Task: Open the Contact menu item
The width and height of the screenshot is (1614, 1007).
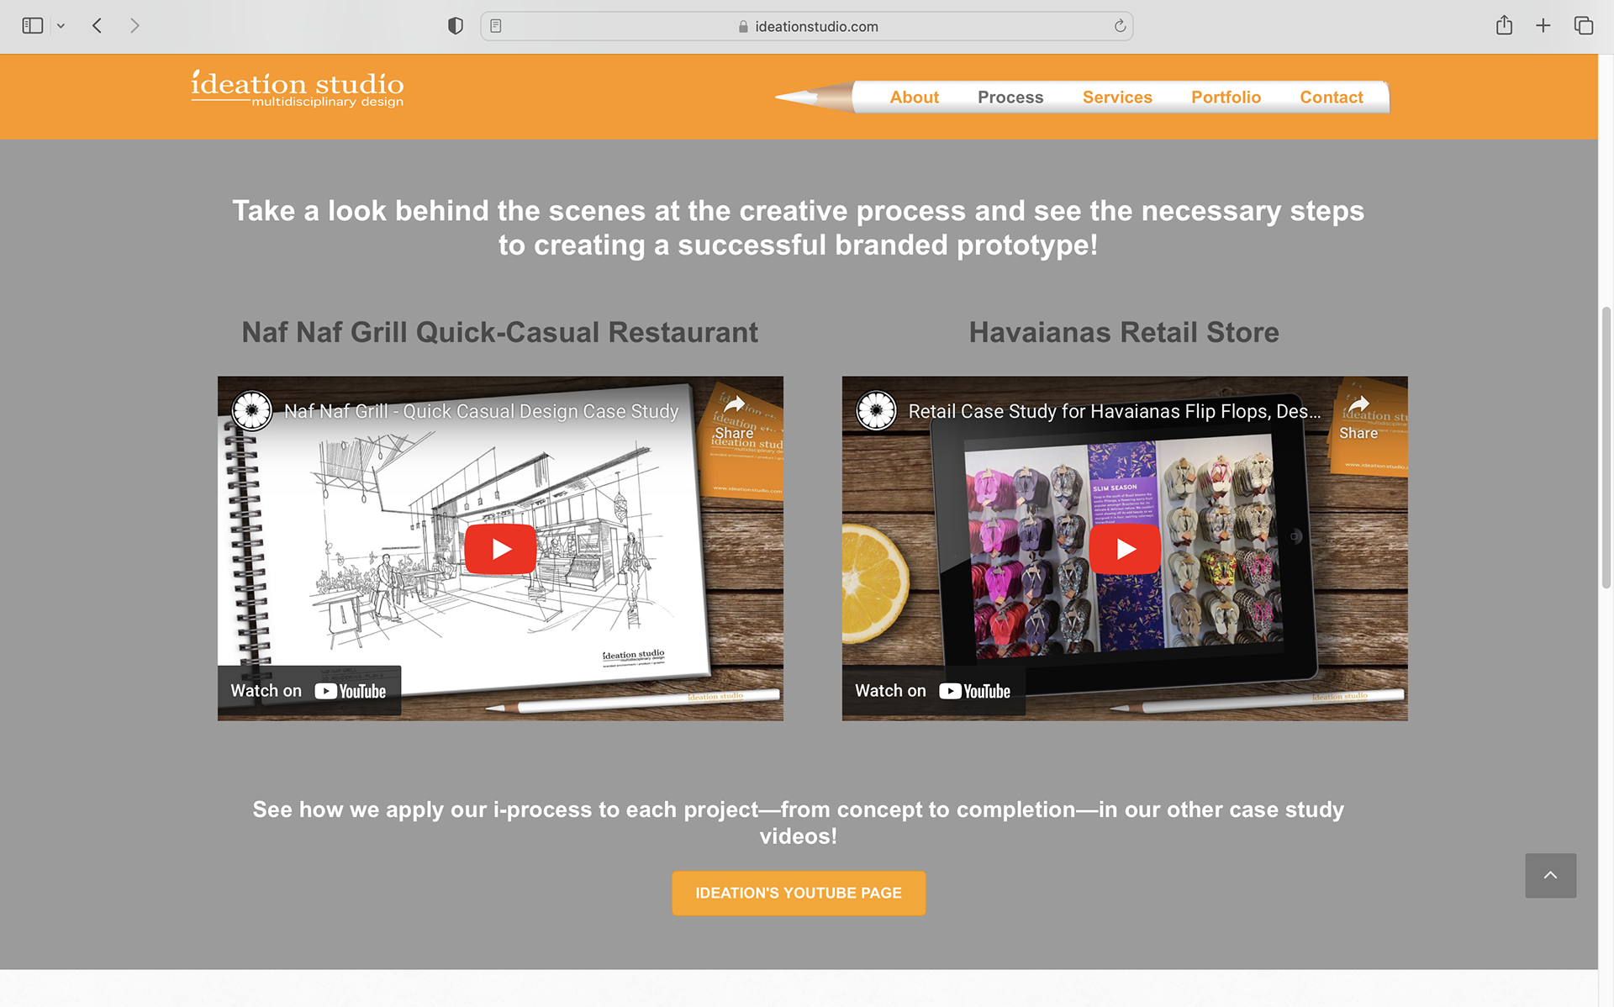Action: [1332, 97]
